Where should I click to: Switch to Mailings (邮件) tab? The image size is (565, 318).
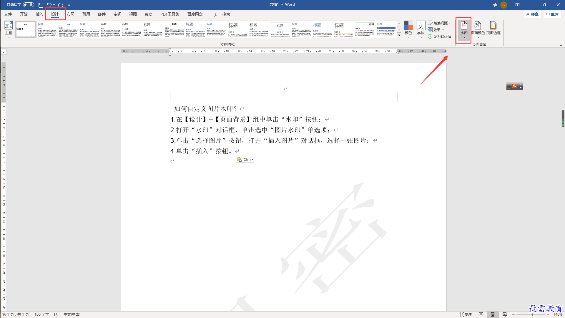[x=102, y=14]
